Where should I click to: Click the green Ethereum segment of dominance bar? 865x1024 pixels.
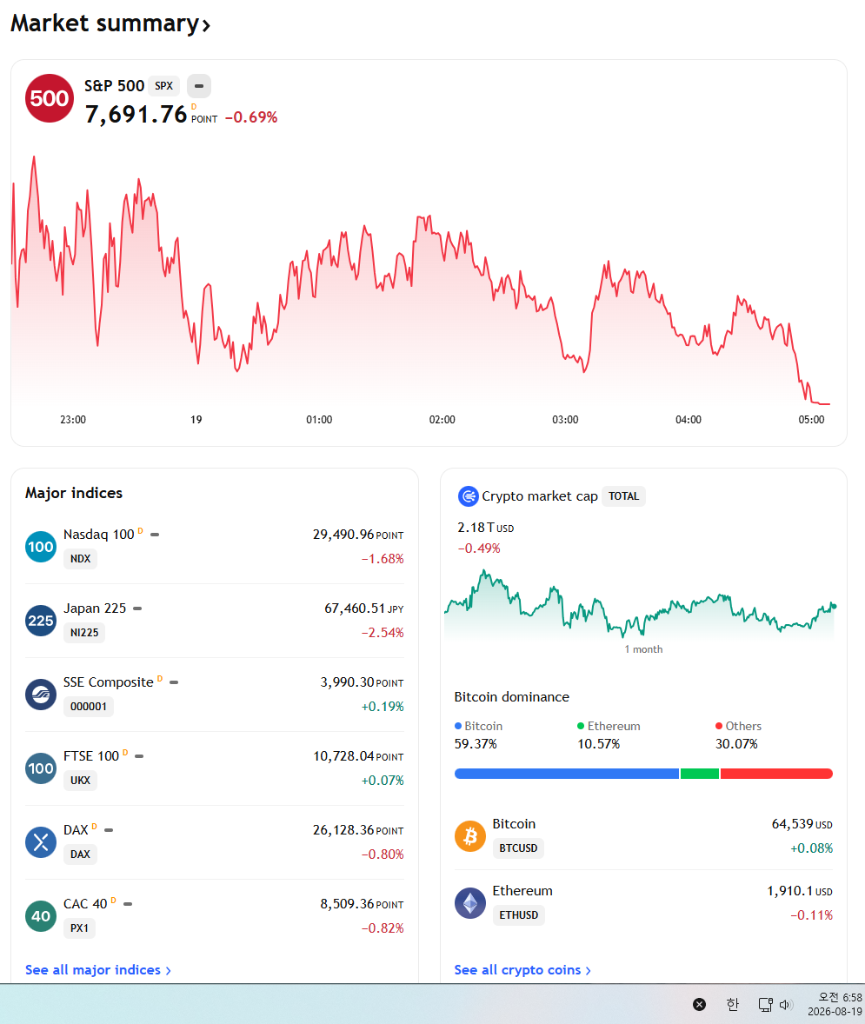[x=700, y=774]
